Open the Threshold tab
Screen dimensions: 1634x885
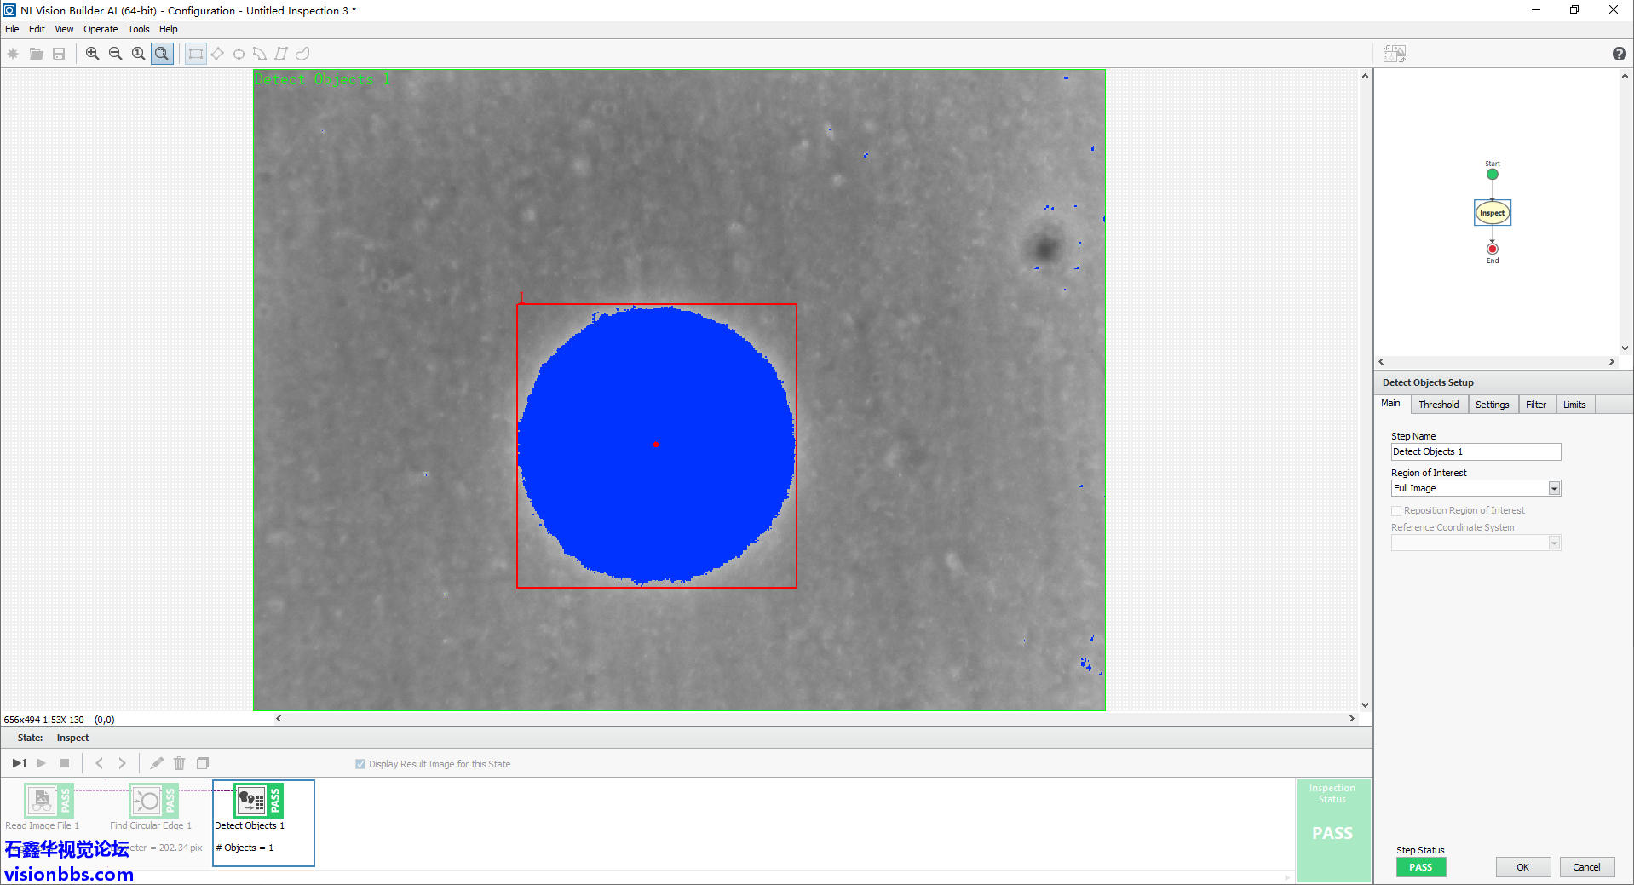1438,405
